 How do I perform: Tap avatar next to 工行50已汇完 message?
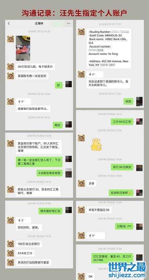tap(140, 121)
